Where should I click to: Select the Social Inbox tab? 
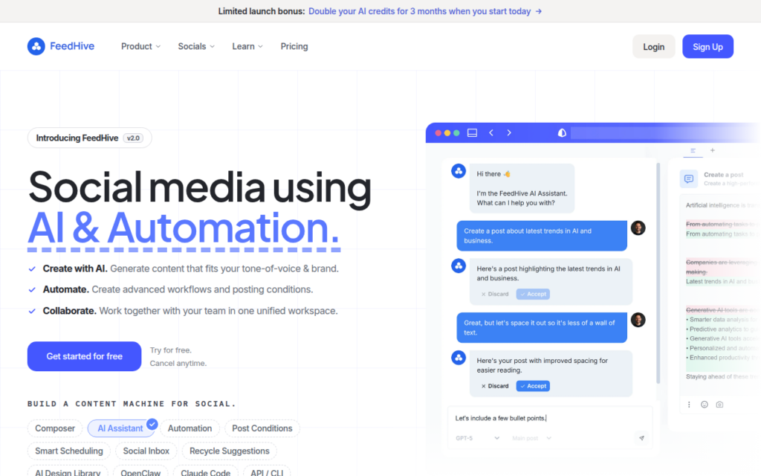coord(146,451)
